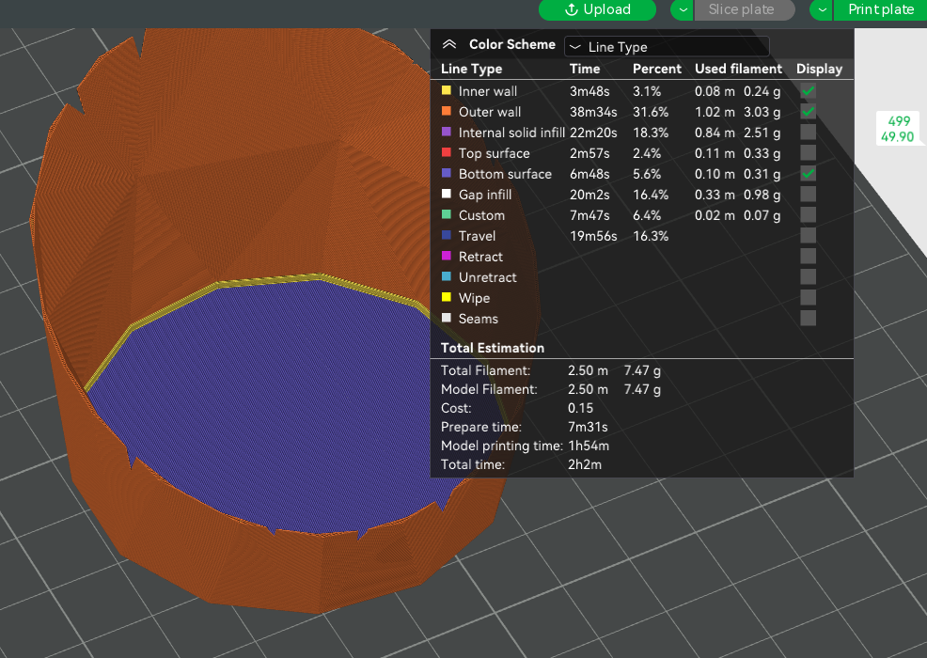The width and height of the screenshot is (927, 658).
Task: Enable Travel moves display checkbox
Action: coord(808,236)
